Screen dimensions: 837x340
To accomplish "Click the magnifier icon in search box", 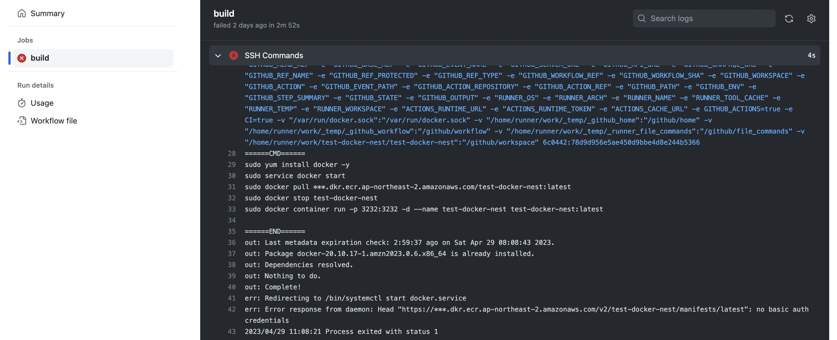I will (x=641, y=18).
